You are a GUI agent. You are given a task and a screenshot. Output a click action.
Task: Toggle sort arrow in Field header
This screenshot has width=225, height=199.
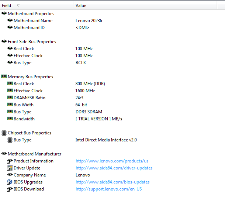click(x=18, y=6)
